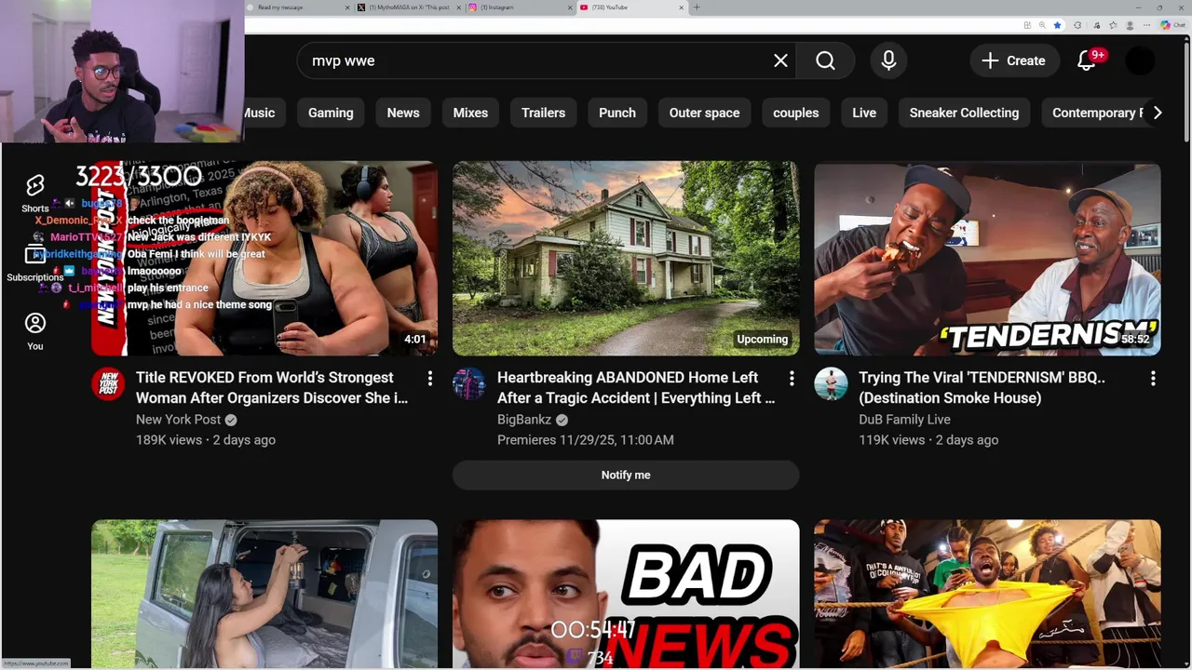Open the New York Post channel avatar
1192x670 pixels.
point(108,383)
